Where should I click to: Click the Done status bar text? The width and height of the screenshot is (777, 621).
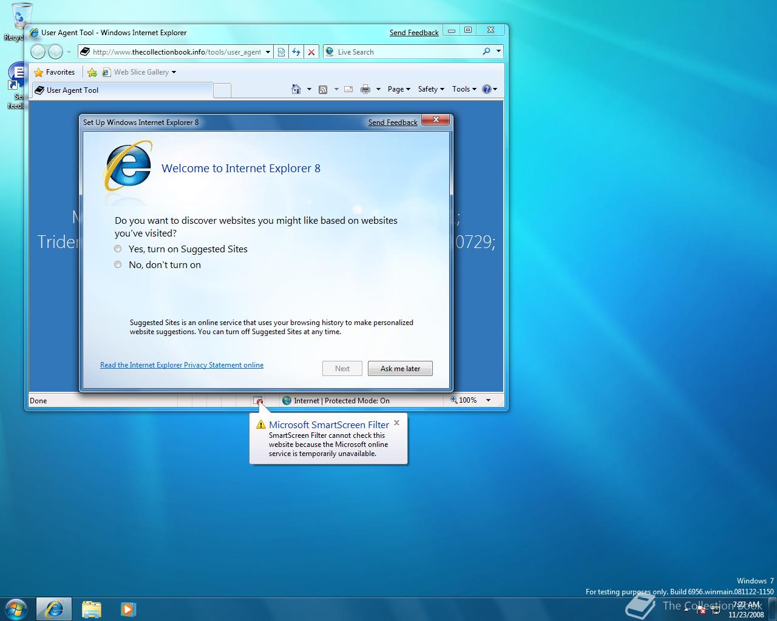coord(38,401)
